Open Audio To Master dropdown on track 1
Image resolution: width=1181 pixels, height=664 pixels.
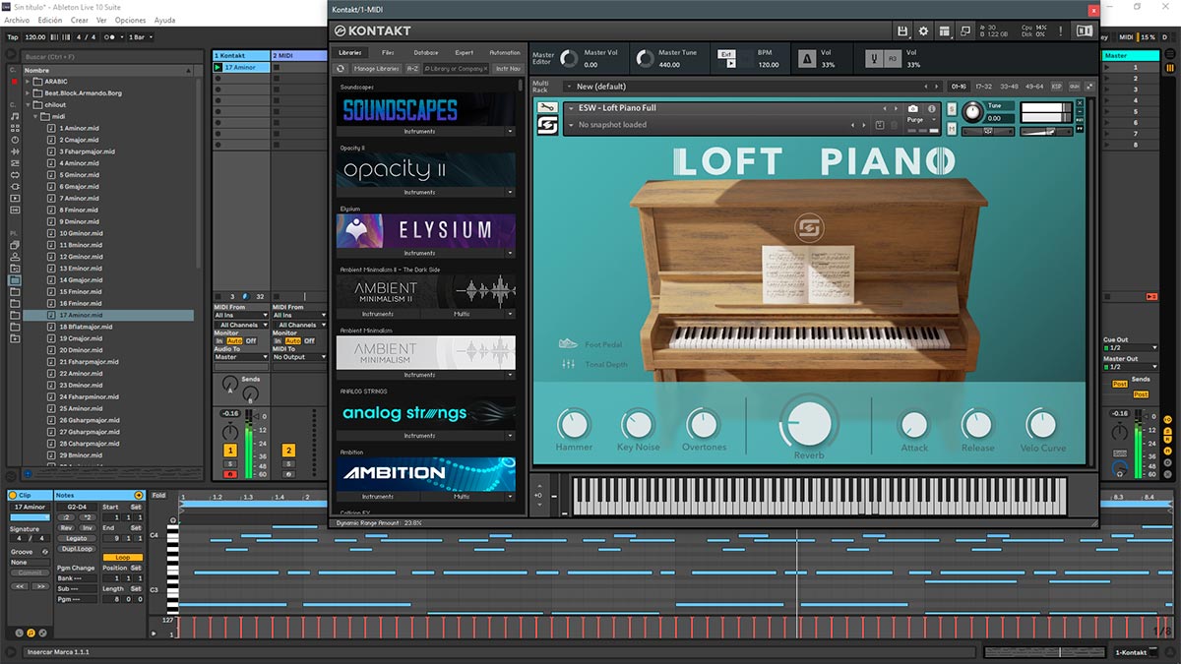point(240,357)
